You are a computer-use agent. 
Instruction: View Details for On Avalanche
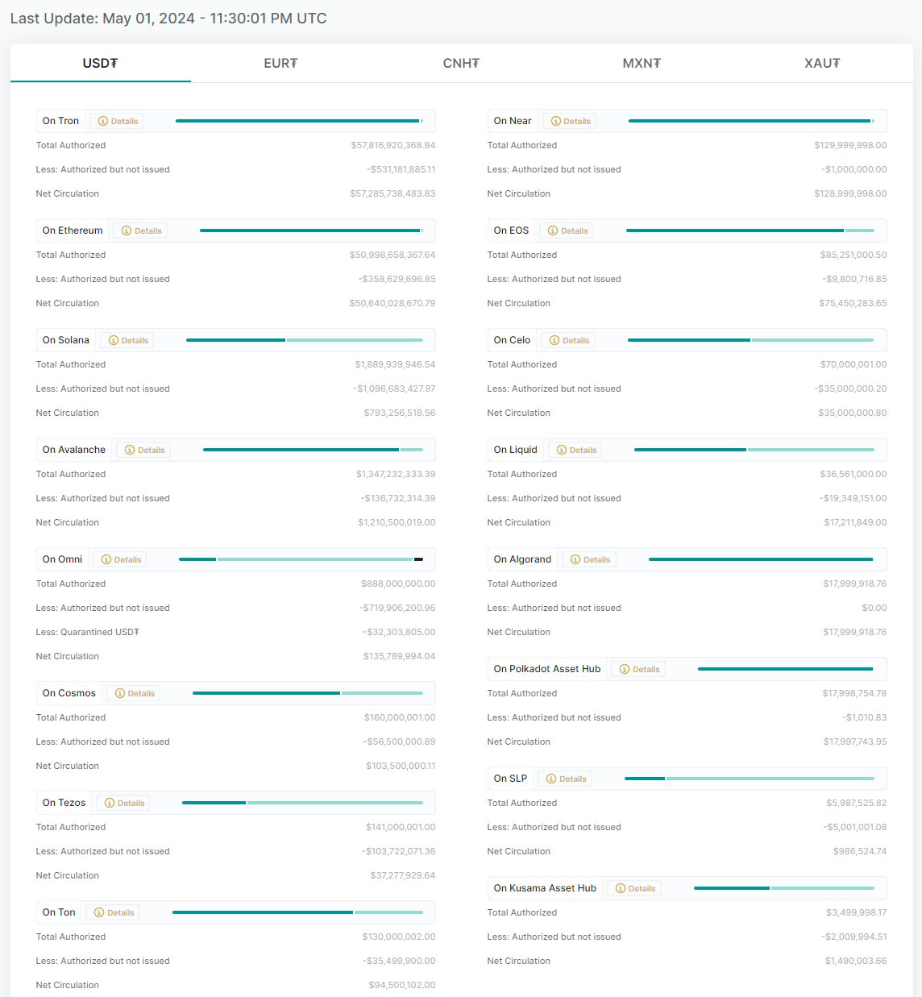[144, 451]
